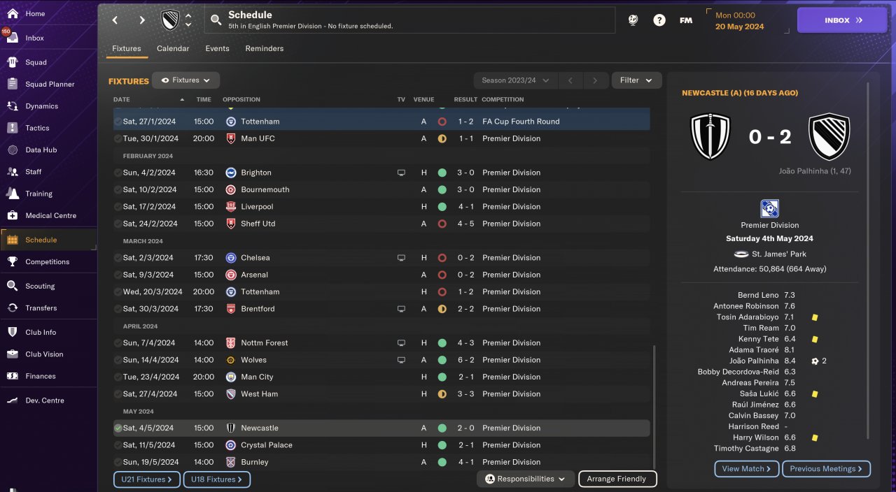Switch to the Fixtures tab

[127, 49]
